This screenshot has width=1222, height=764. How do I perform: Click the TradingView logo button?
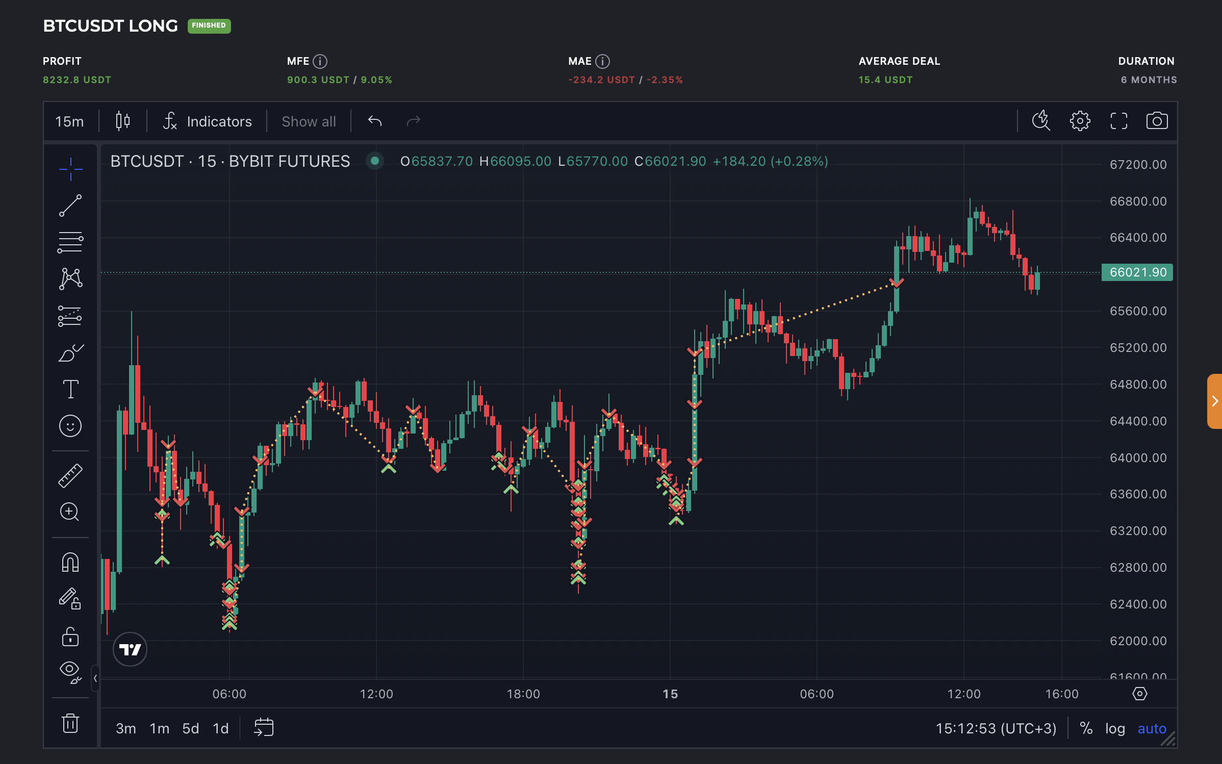[x=130, y=649]
